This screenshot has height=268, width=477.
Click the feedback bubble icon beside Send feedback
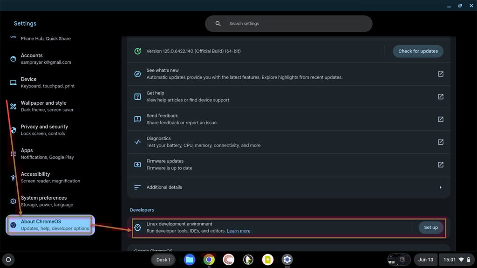[137, 119]
